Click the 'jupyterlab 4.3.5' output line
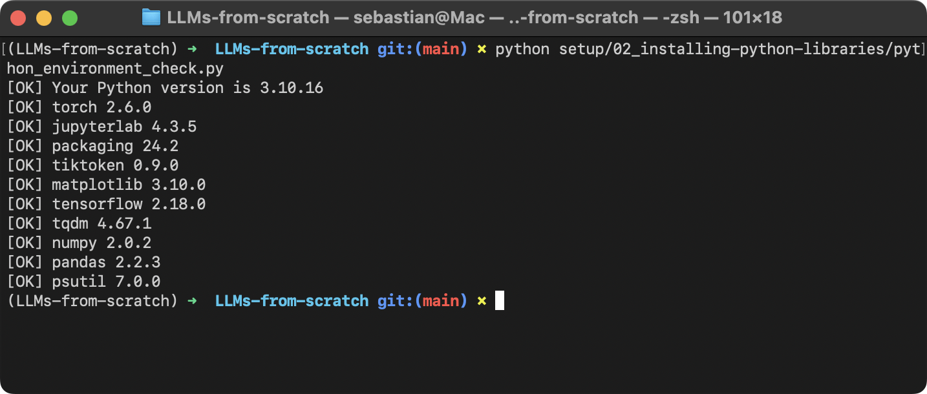 tap(101, 127)
